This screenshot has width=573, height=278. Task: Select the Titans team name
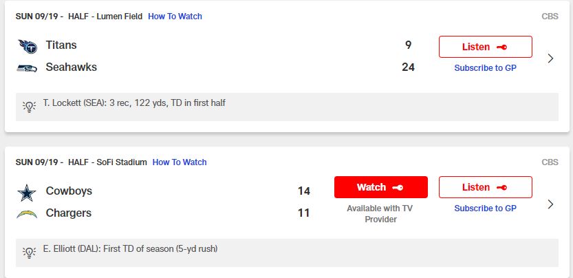tap(61, 45)
